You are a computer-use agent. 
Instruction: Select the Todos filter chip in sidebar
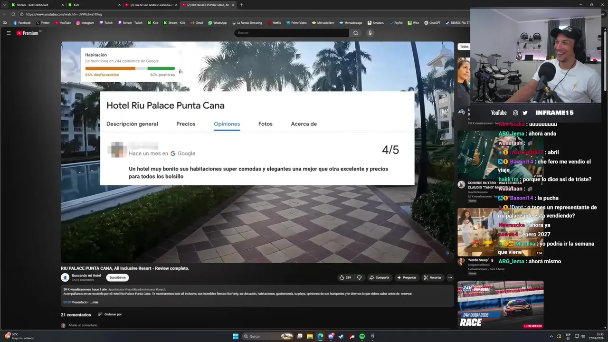click(x=464, y=47)
